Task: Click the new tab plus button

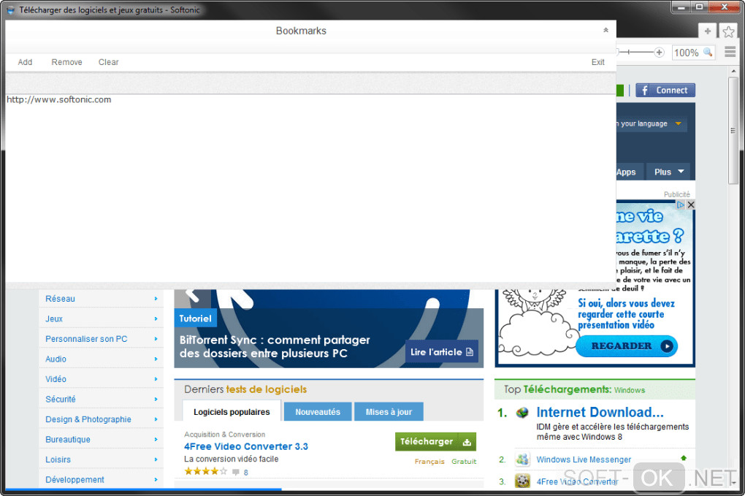Action: pyautogui.click(x=708, y=31)
